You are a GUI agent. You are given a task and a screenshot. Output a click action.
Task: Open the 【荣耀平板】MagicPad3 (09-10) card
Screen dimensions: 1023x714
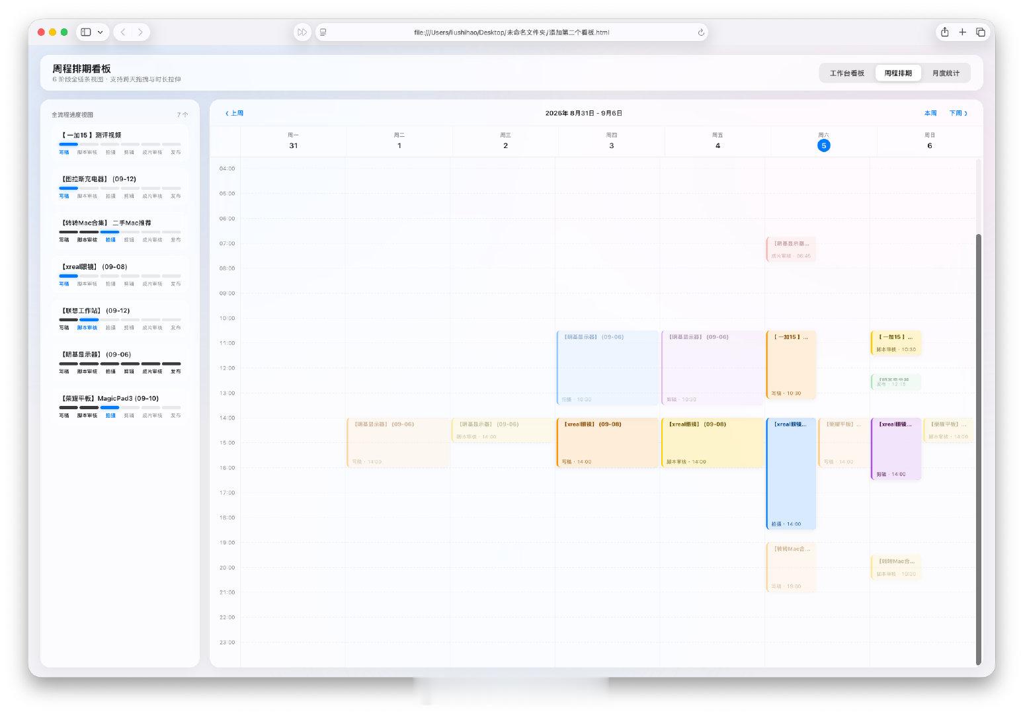tap(120, 407)
